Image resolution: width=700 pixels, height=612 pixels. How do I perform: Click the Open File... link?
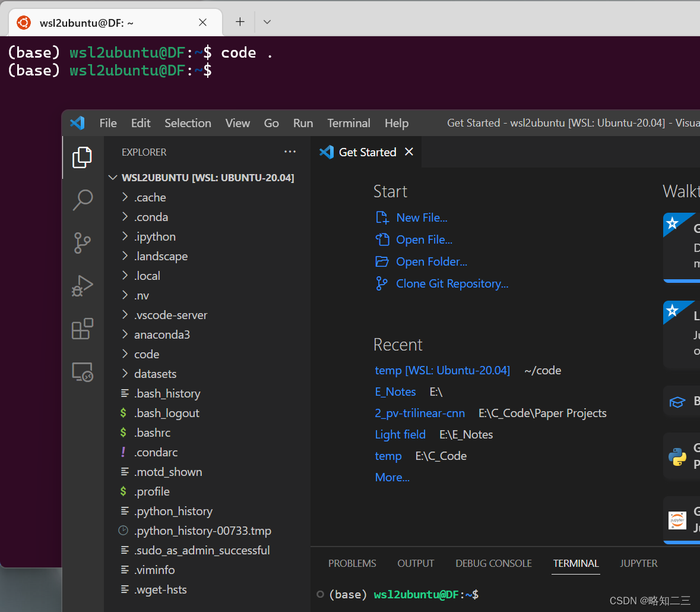(x=424, y=240)
